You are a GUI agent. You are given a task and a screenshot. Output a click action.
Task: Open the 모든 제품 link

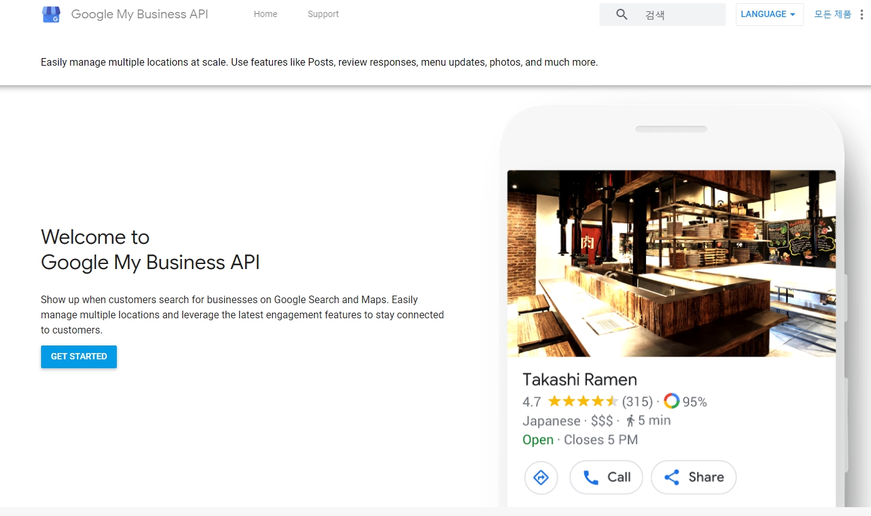(x=832, y=14)
